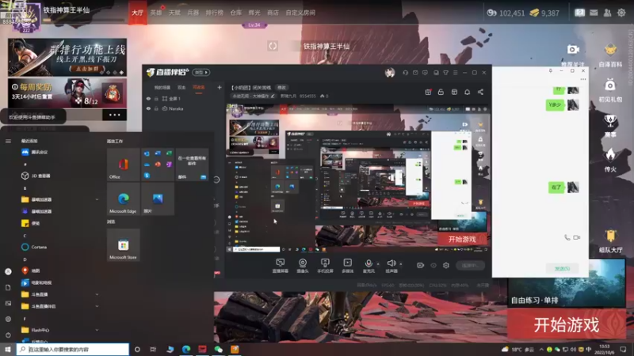Open the Microsoft Store tile in Start menu

[x=124, y=245]
